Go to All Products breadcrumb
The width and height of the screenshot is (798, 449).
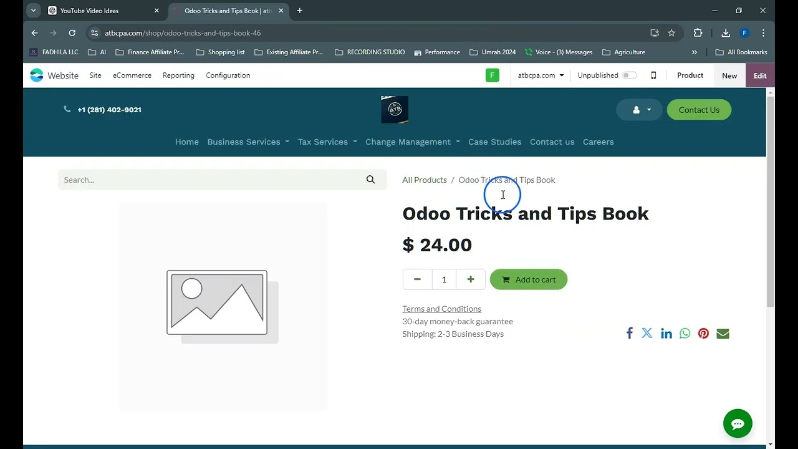425,180
